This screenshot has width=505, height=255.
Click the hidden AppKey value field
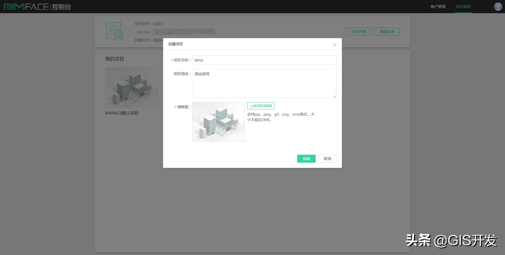184,32
